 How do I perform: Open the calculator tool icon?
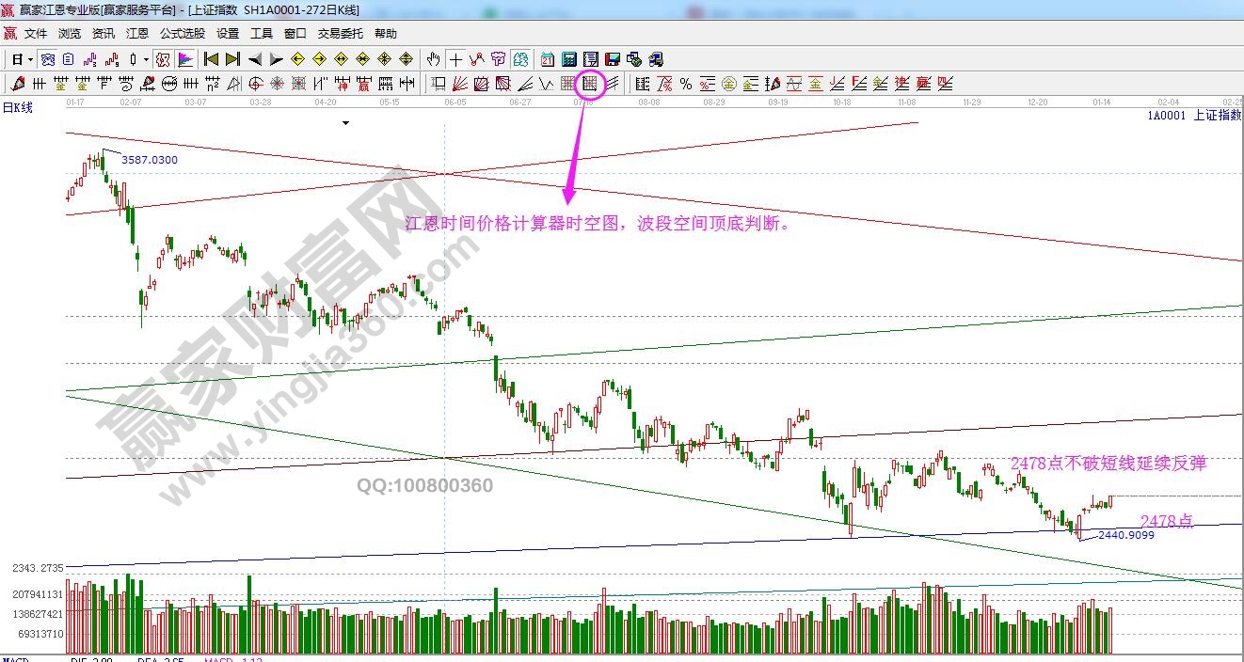coord(568,59)
